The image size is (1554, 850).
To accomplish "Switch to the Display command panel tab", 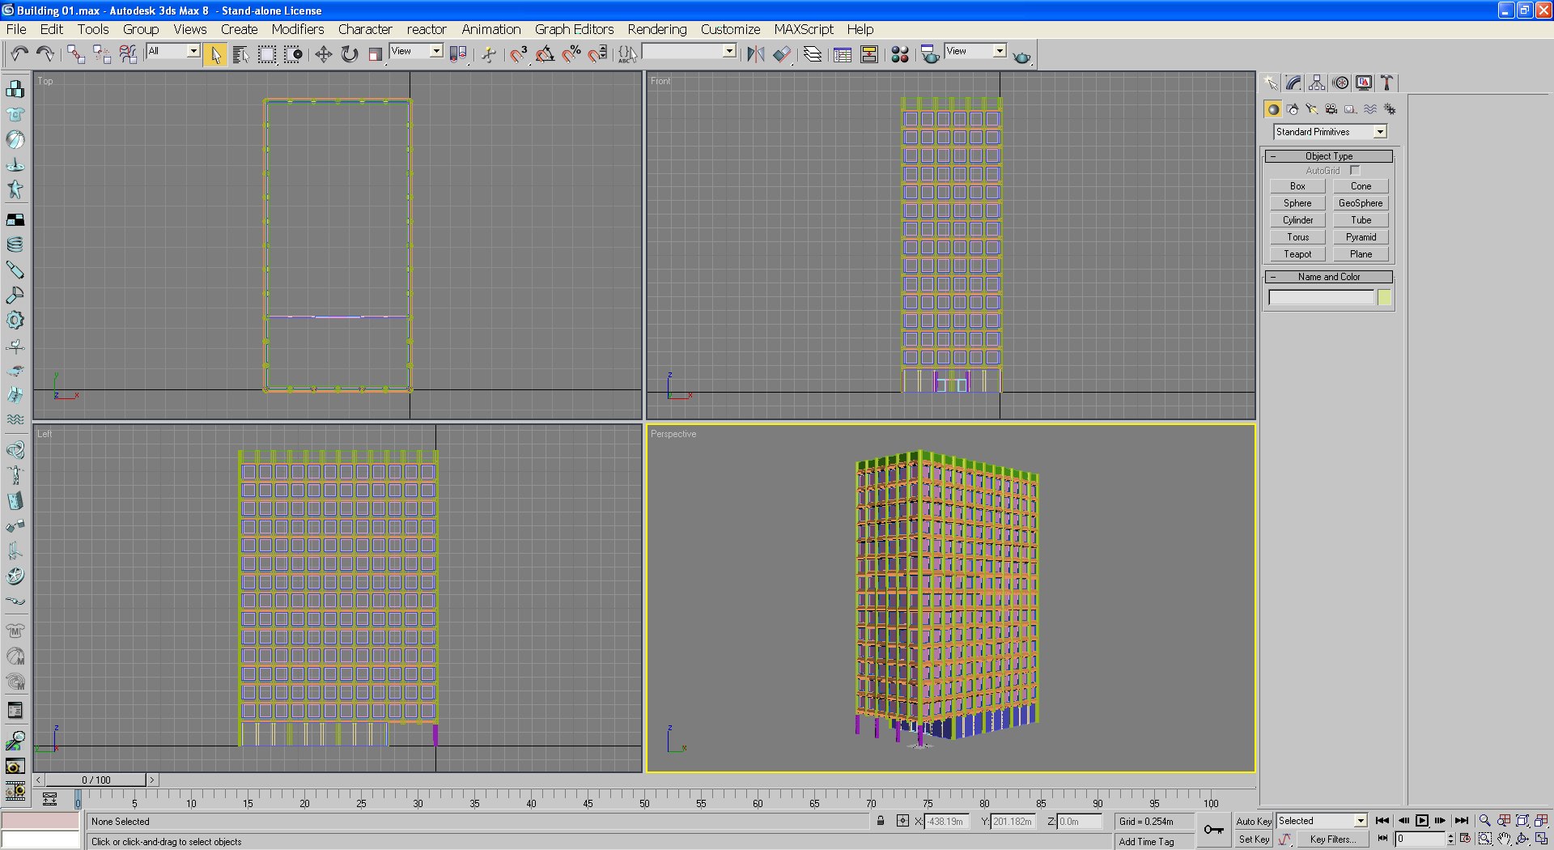I will click(1364, 83).
